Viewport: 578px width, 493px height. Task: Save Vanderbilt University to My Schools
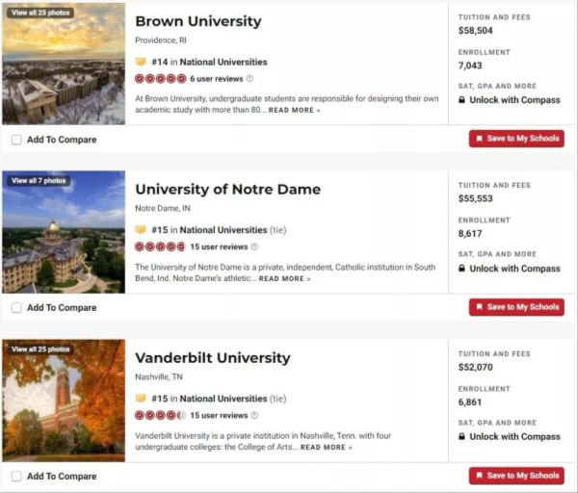(x=516, y=476)
